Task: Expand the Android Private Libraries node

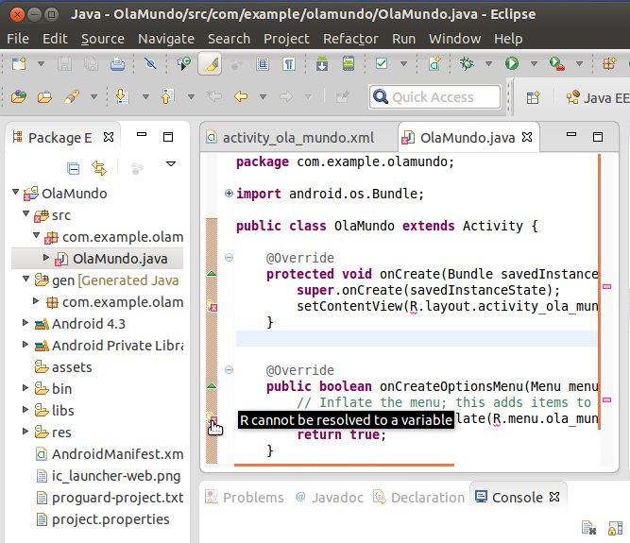Action: coord(26,344)
